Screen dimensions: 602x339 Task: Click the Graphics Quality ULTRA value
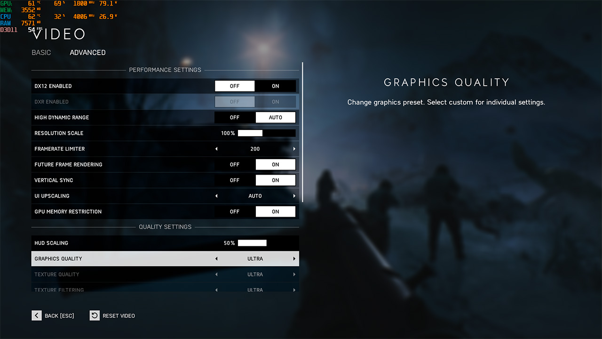pyautogui.click(x=255, y=258)
